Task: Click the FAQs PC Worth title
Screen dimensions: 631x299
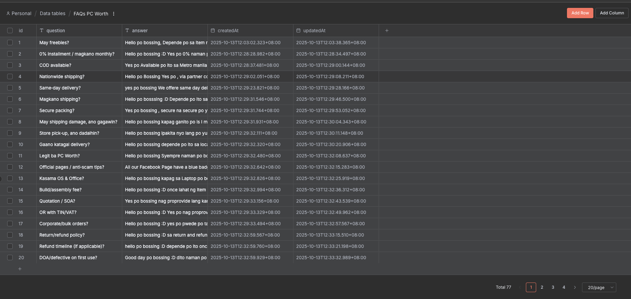Action: pos(91,14)
